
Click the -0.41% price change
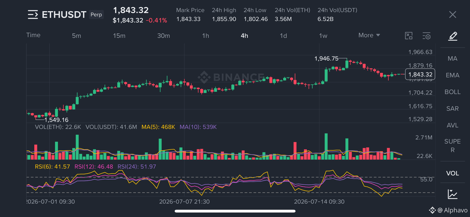pyautogui.click(x=156, y=20)
